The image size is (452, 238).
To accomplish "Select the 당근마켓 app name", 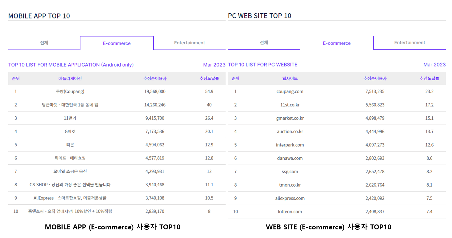I will (70, 105).
